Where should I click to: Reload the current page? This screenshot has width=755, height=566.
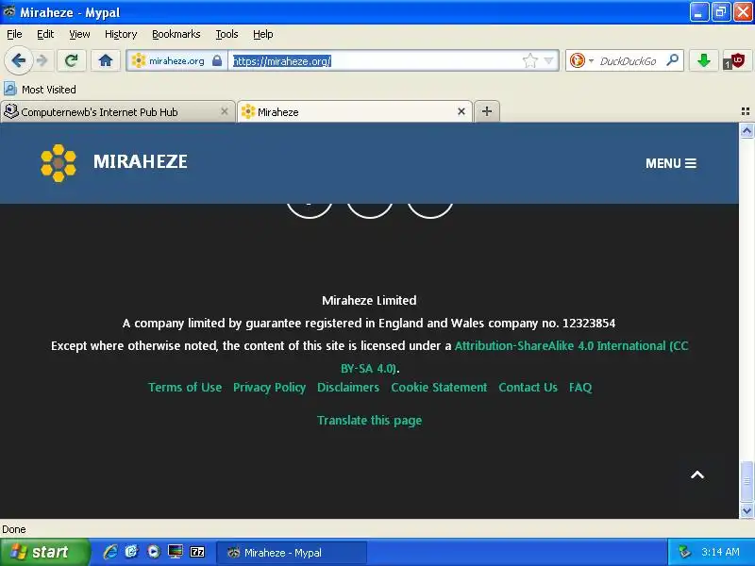click(x=72, y=60)
